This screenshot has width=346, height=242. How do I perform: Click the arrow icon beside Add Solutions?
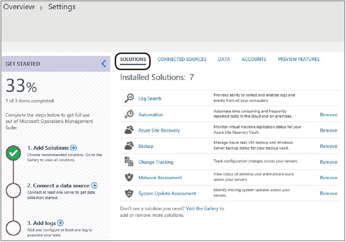point(74,148)
